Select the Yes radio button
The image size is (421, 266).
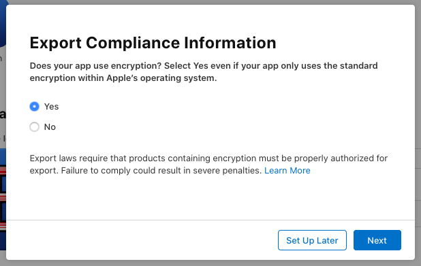pyautogui.click(x=34, y=106)
